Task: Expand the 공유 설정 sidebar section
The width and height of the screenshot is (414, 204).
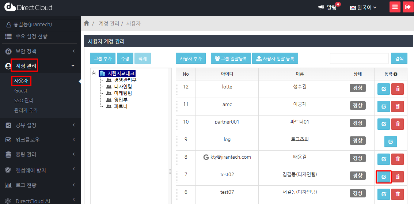Action: point(40,125)
